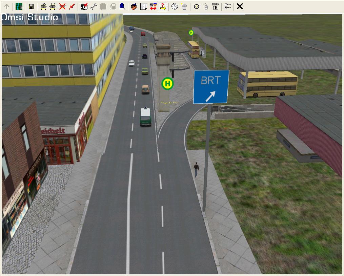Open the driver face icon
This screenshot has width=344, height=276.
134,6
